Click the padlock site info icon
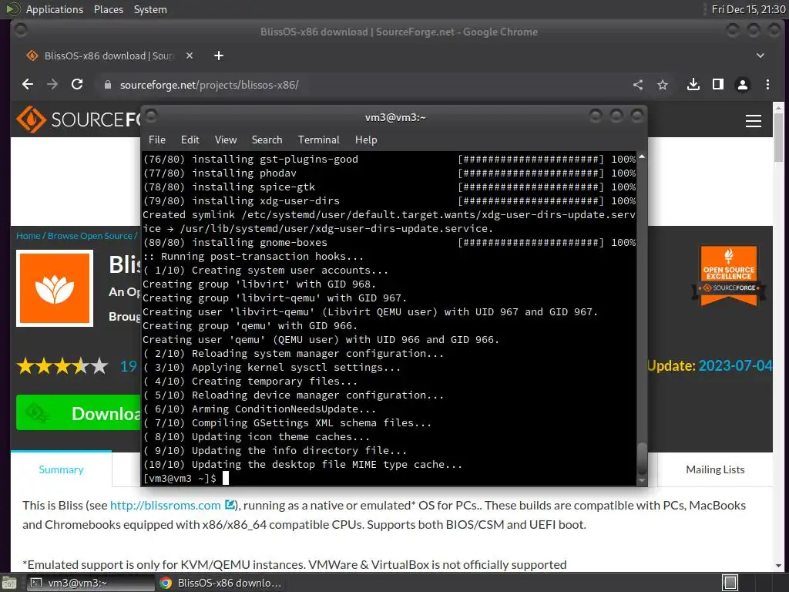 (x=107, y=85)
